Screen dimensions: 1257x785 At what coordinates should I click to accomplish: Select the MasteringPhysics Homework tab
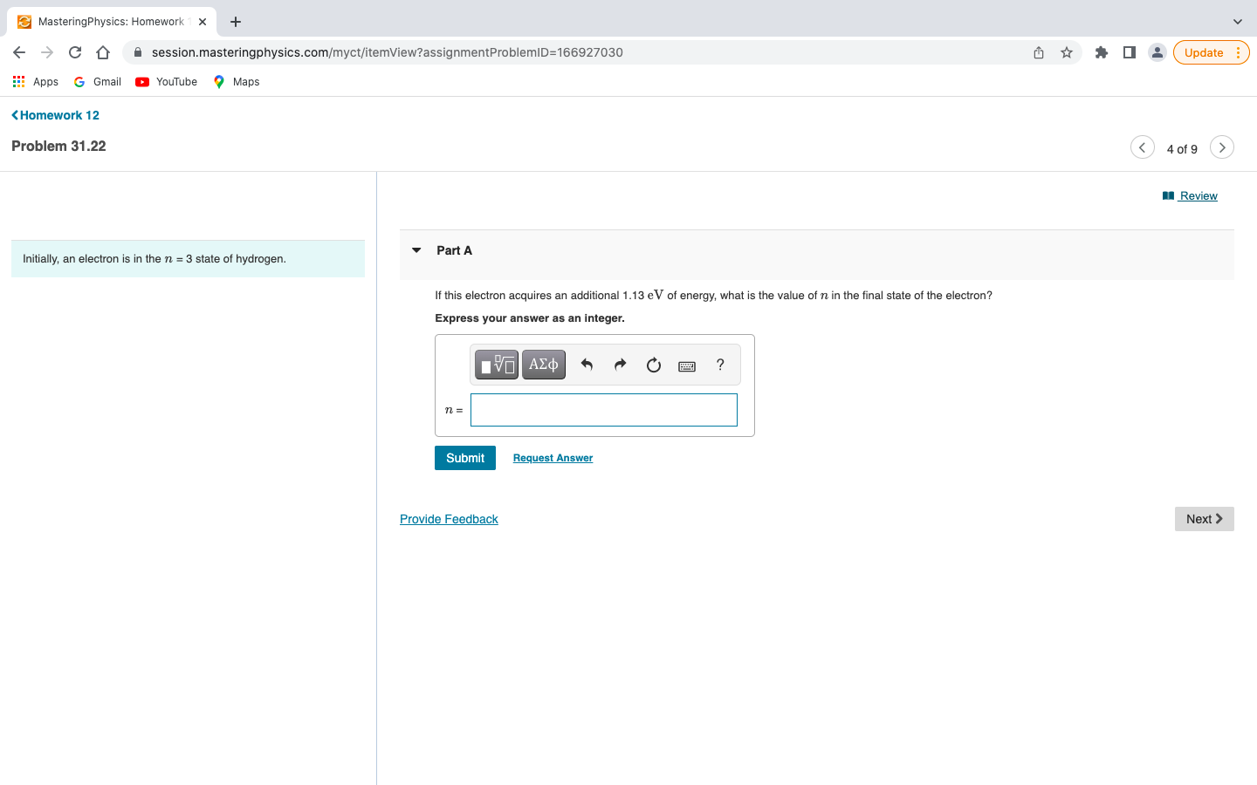[x=110, y=22]
